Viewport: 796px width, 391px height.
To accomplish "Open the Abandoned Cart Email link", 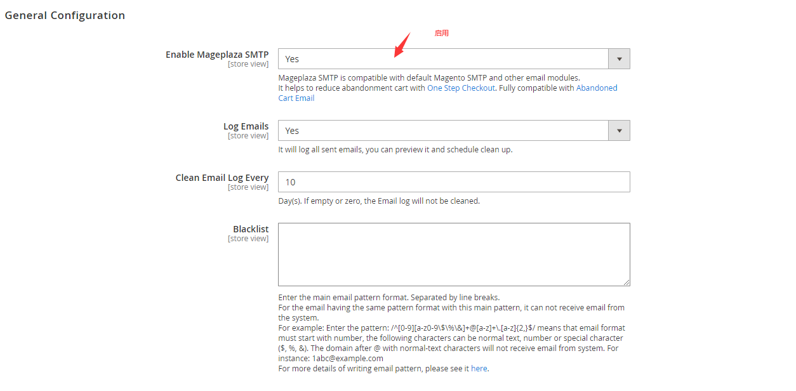I will [597, 88].
